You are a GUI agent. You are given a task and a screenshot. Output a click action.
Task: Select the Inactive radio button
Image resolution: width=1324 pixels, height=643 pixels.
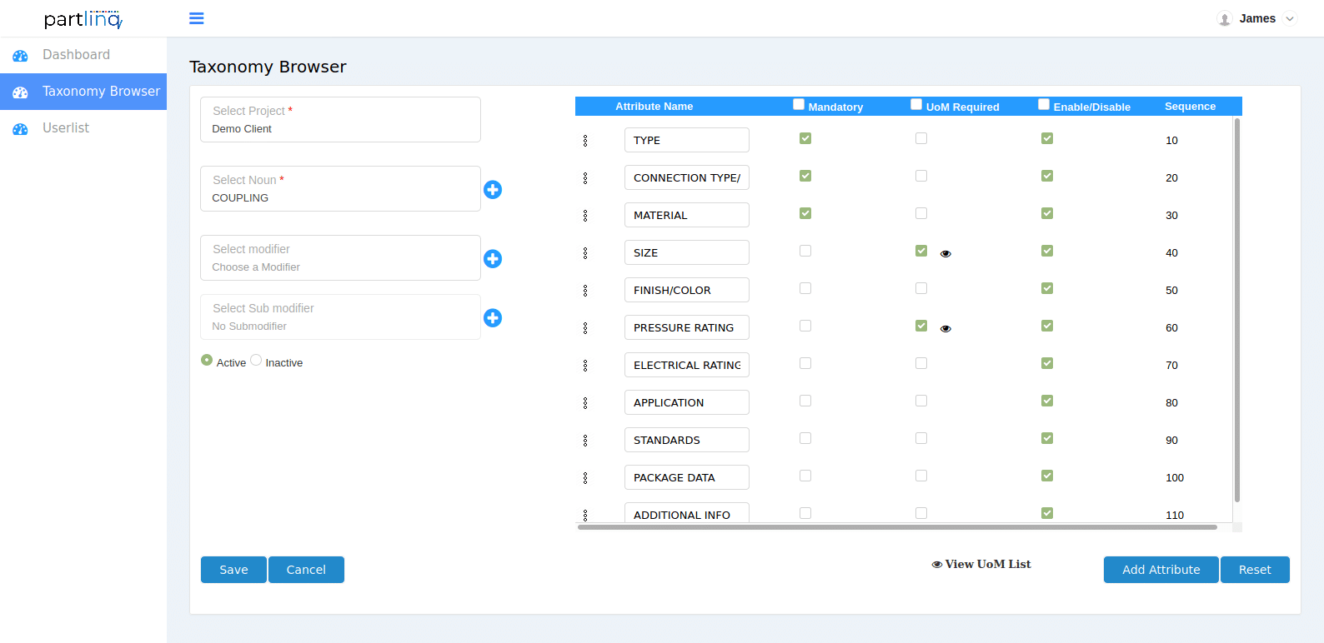pos(256,360)
